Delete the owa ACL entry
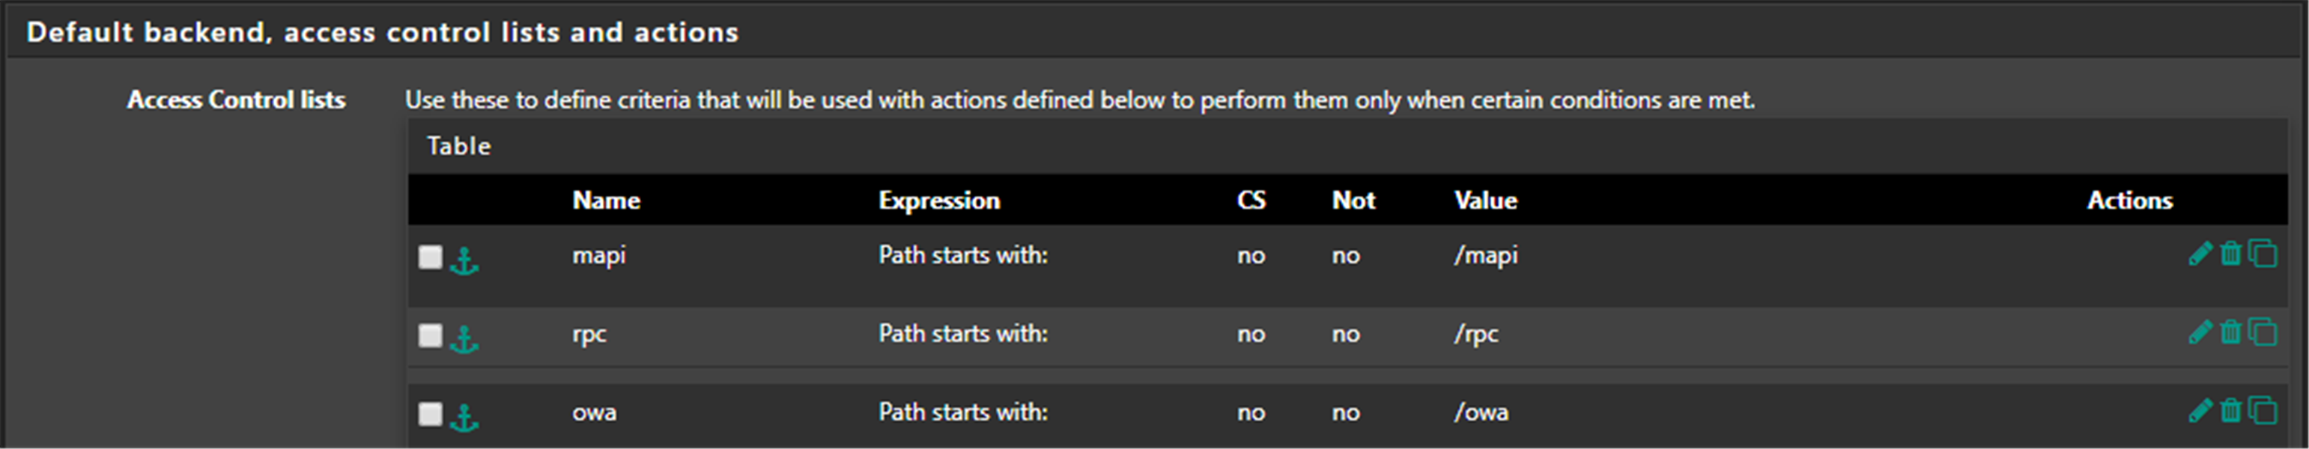 (x=2230, y=412)
